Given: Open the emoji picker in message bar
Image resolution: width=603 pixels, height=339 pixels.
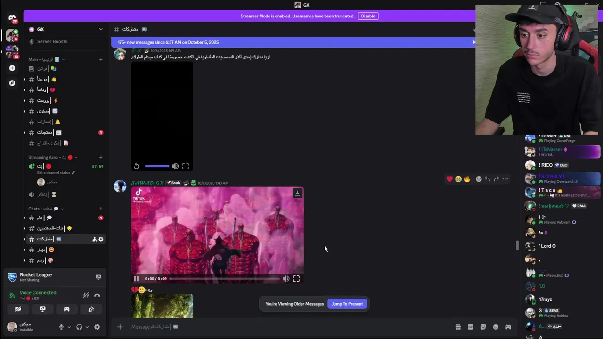Looking at the screenshot, I should 496,327.
